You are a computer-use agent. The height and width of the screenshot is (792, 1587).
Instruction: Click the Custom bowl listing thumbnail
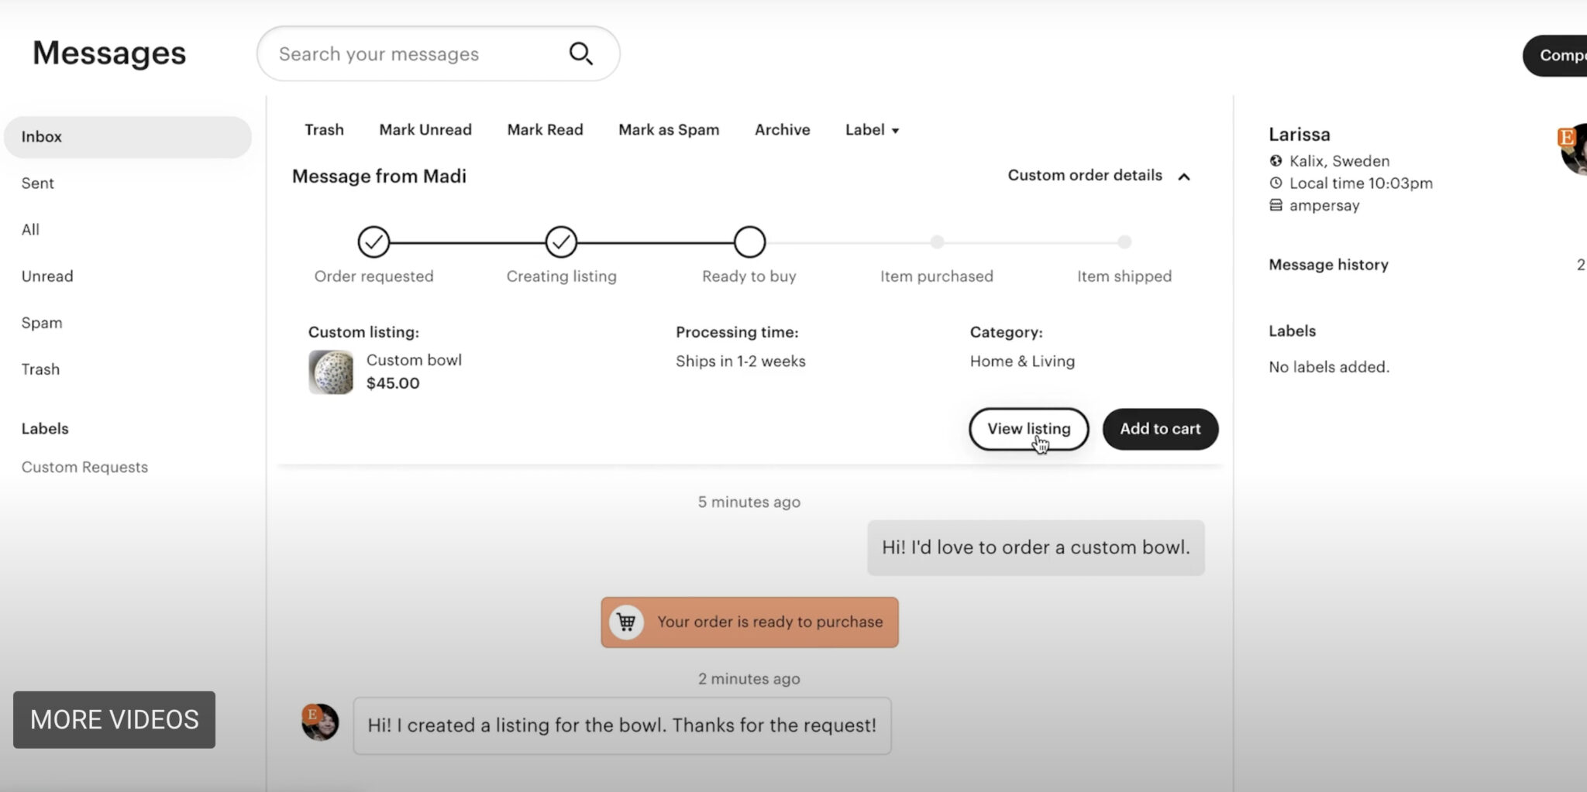click(331, 372)
